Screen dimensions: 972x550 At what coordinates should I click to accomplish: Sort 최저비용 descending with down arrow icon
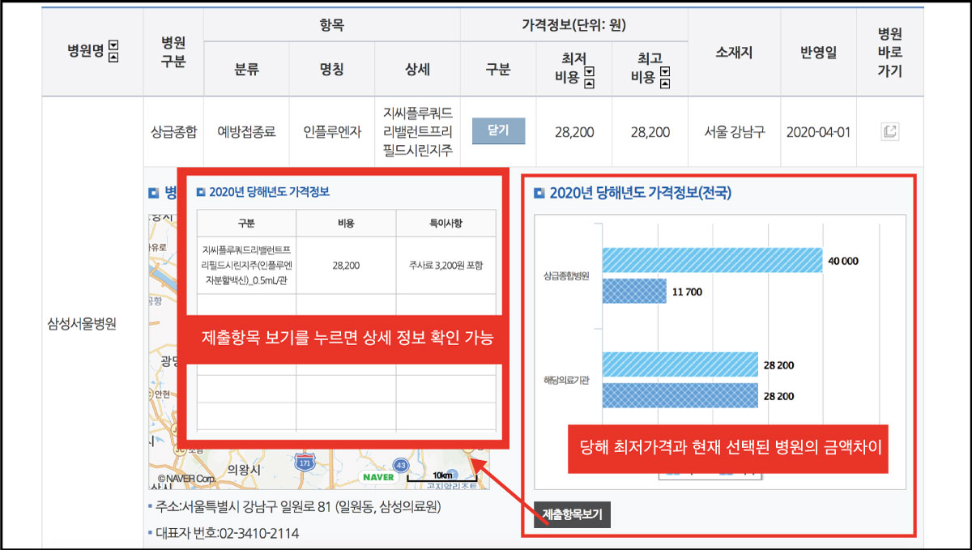point(589,71)
